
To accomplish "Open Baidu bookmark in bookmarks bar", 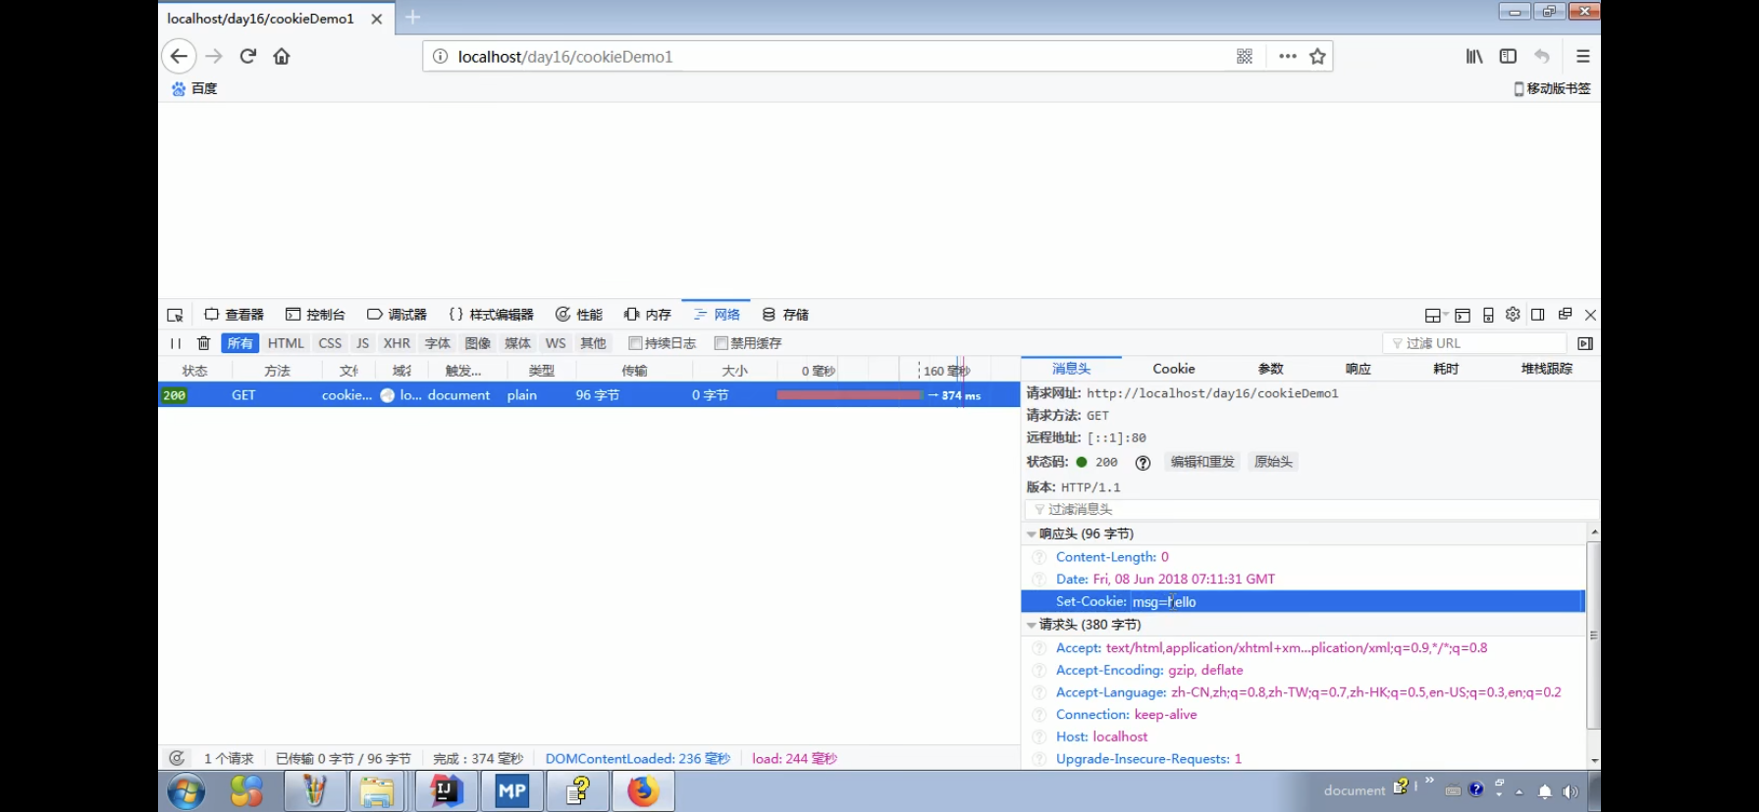I will pyautogui.click(x=194, y=88).
